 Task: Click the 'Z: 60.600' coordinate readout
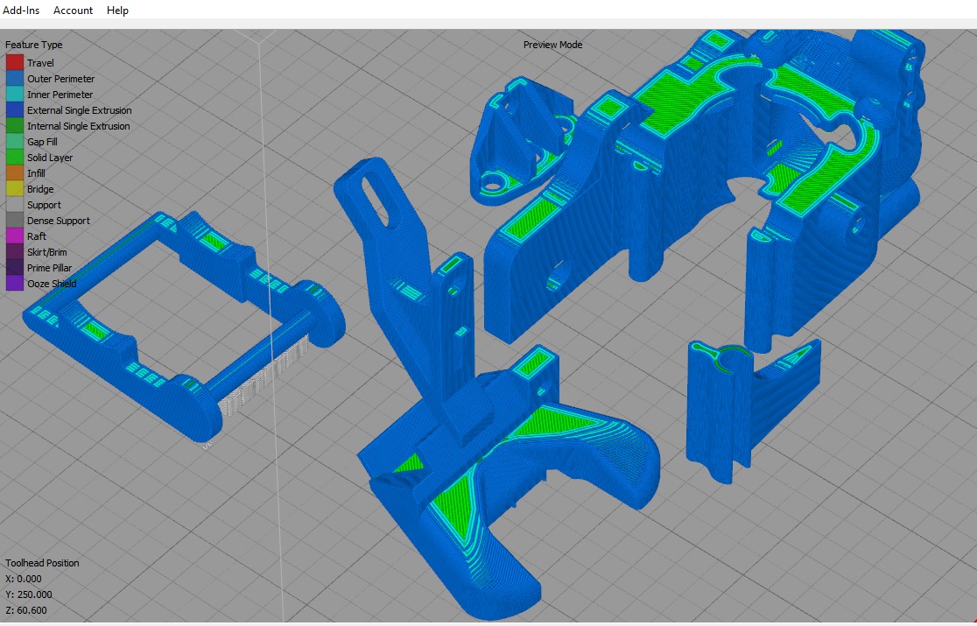point(26,610)
